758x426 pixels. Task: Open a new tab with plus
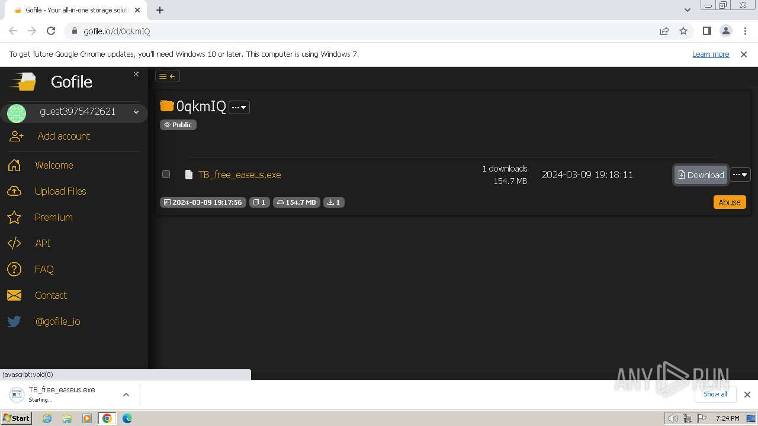click(x=160, y=10)
